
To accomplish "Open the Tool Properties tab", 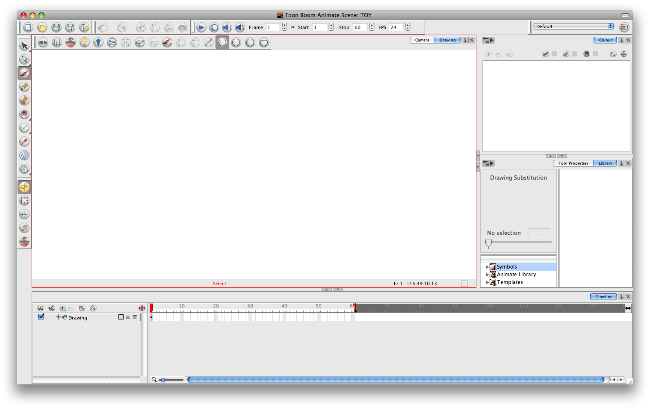I will click(x=573, y=163).
